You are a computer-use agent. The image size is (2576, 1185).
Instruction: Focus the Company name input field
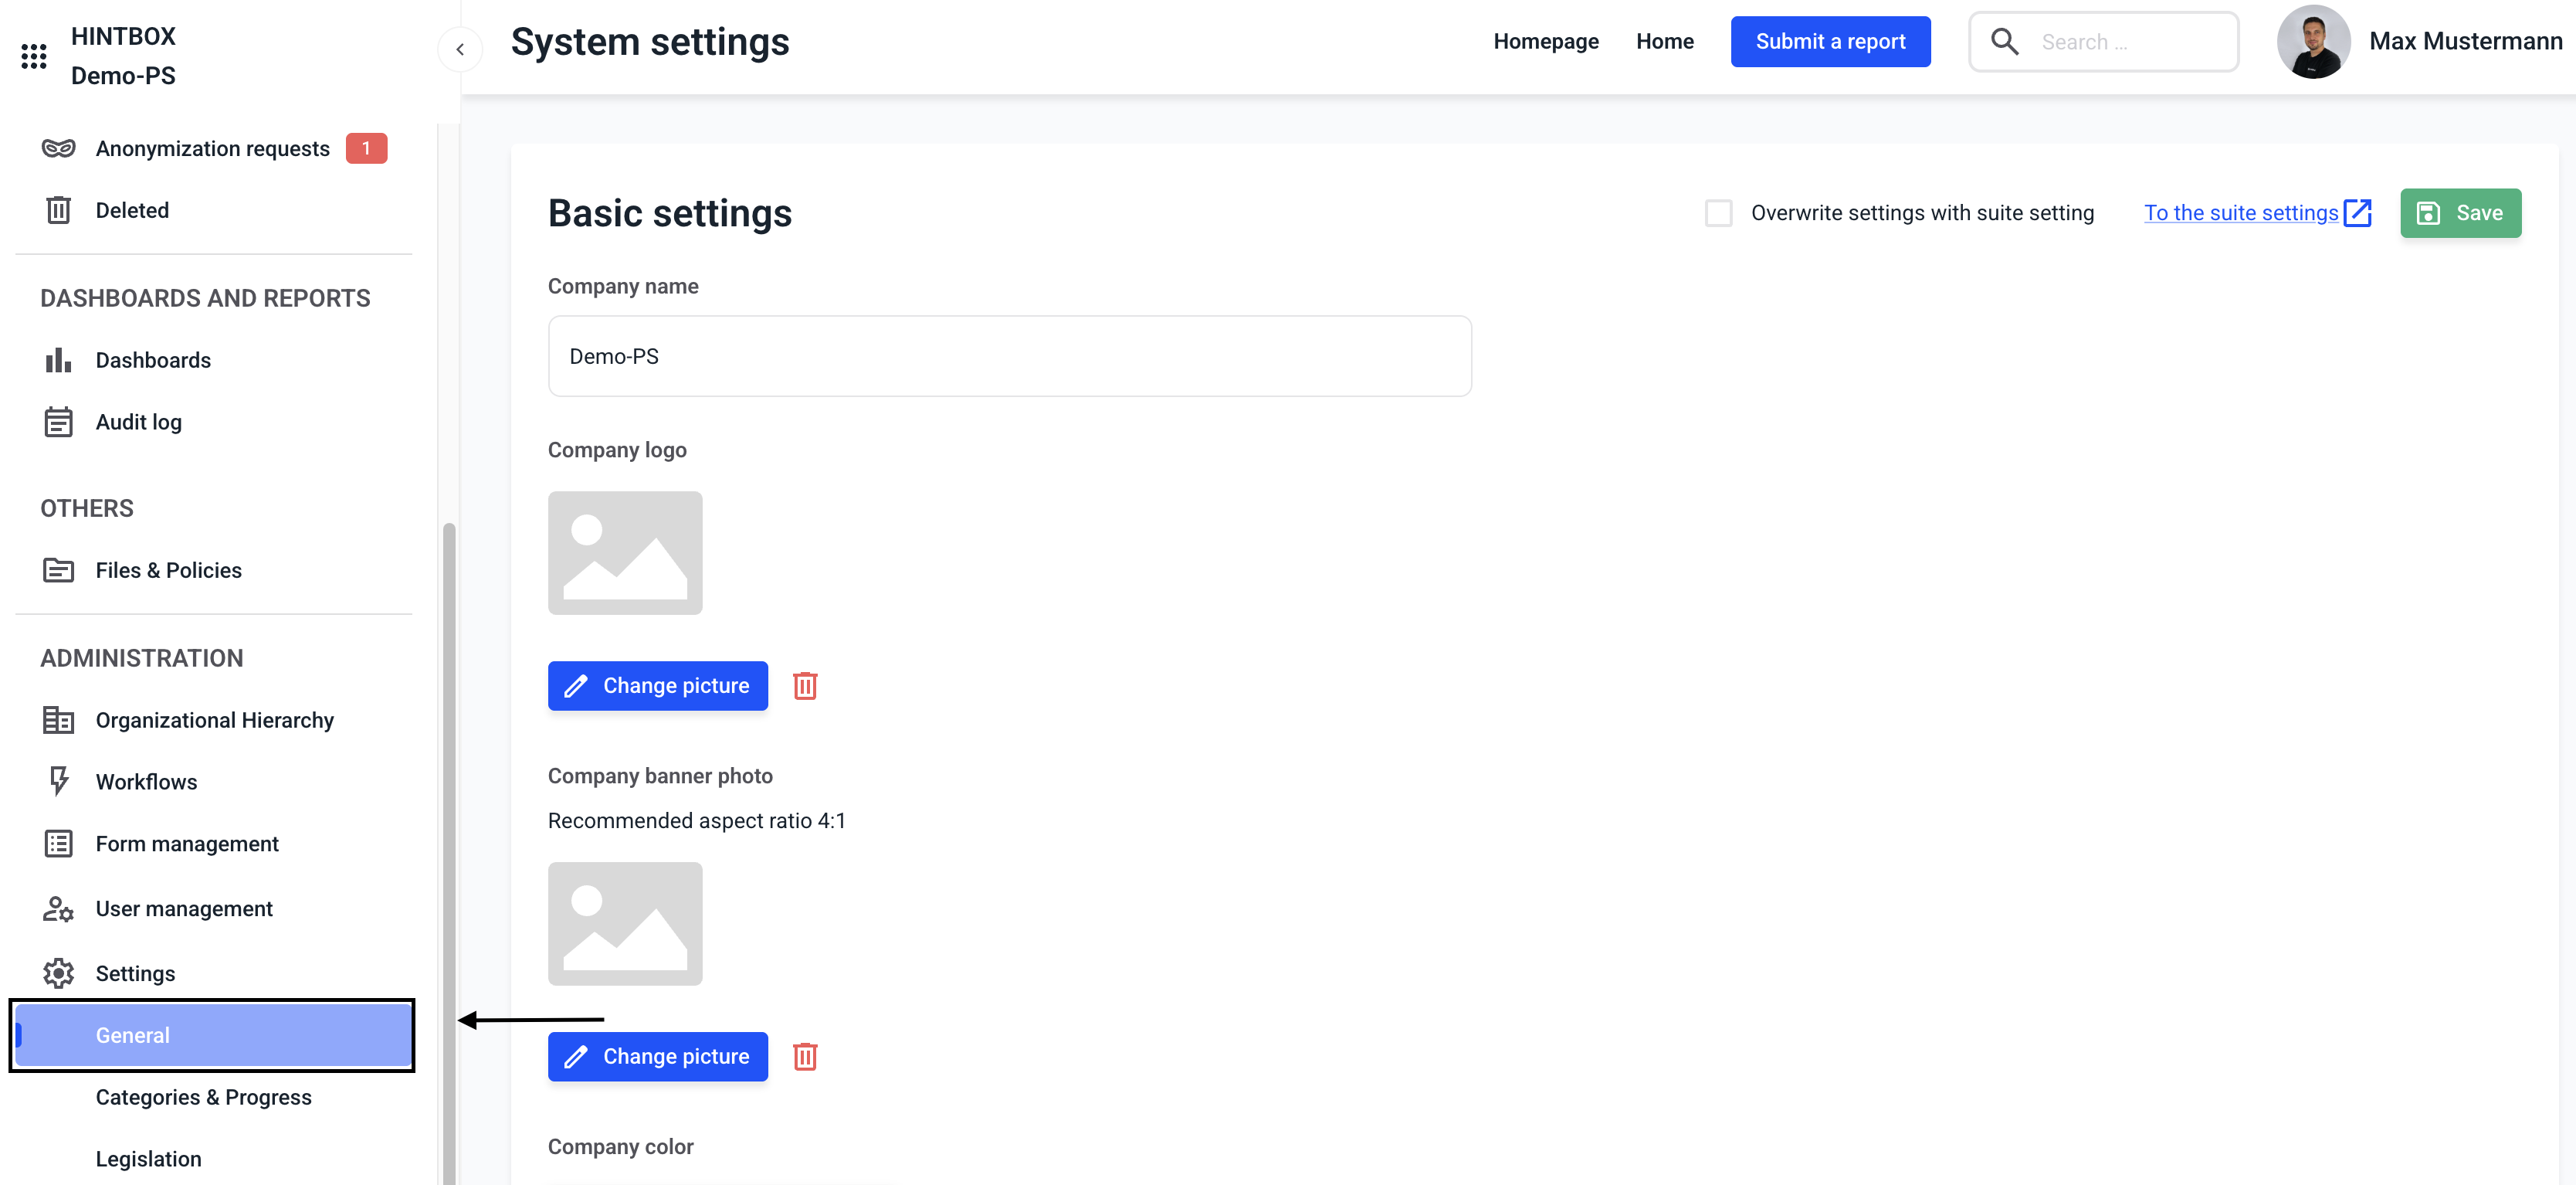click(x=1009, y=357)
